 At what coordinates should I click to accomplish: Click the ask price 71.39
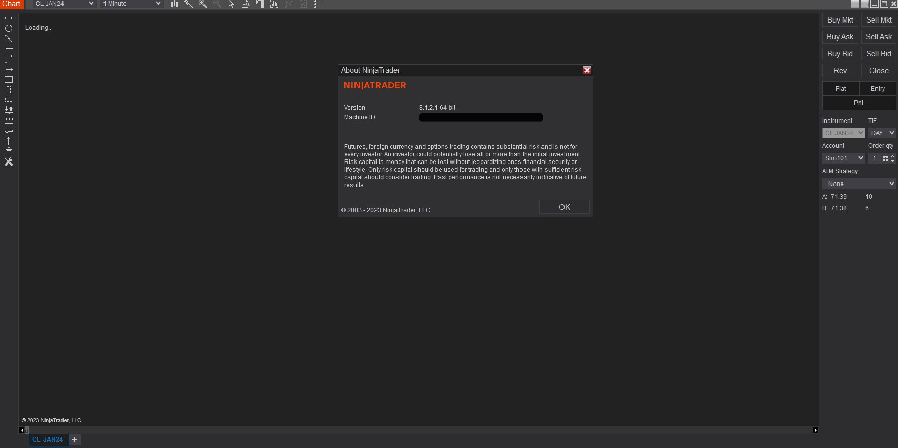point(839,197)
